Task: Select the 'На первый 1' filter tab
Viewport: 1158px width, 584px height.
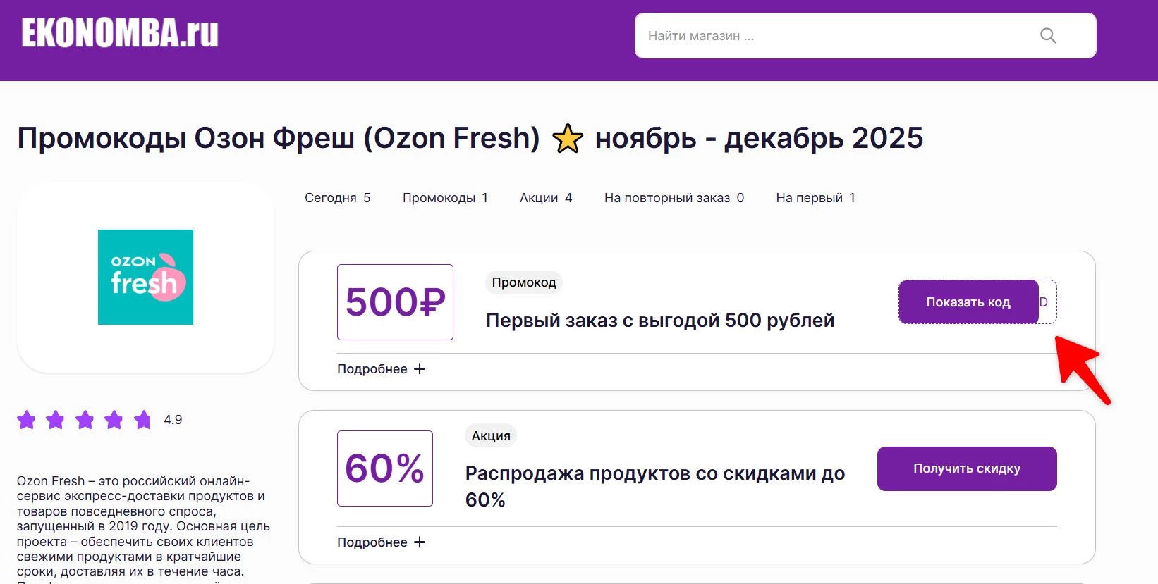Action: pos(815,198)
